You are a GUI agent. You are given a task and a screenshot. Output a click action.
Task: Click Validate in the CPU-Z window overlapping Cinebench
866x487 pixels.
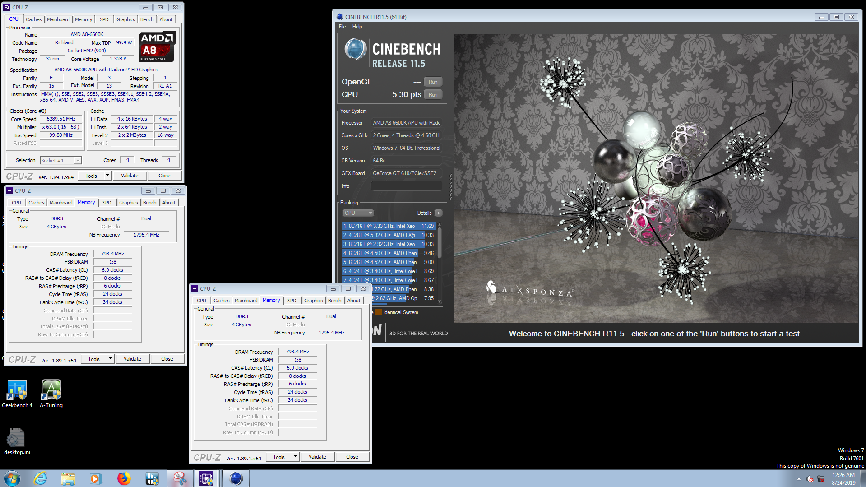(317, 457)
